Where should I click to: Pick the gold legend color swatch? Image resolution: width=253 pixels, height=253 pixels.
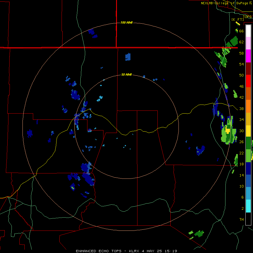pos(248,119)
